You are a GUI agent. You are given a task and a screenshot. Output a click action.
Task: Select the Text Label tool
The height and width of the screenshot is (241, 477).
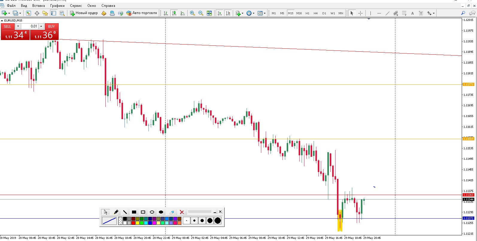coord(421,13)
